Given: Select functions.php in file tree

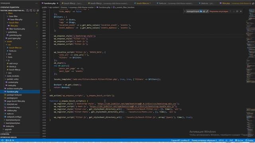Looking at the screenshot, I should coord(20,92).
